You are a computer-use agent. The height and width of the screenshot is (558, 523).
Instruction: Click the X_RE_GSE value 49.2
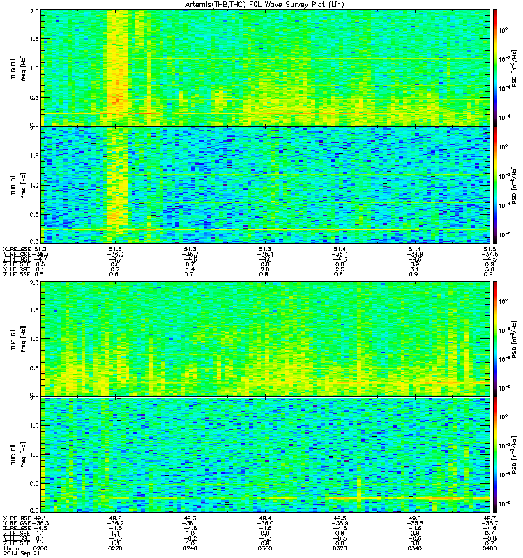click(115, 518)
